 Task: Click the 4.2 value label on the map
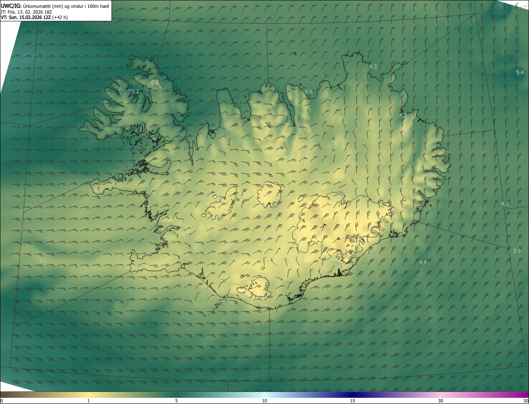505,204
